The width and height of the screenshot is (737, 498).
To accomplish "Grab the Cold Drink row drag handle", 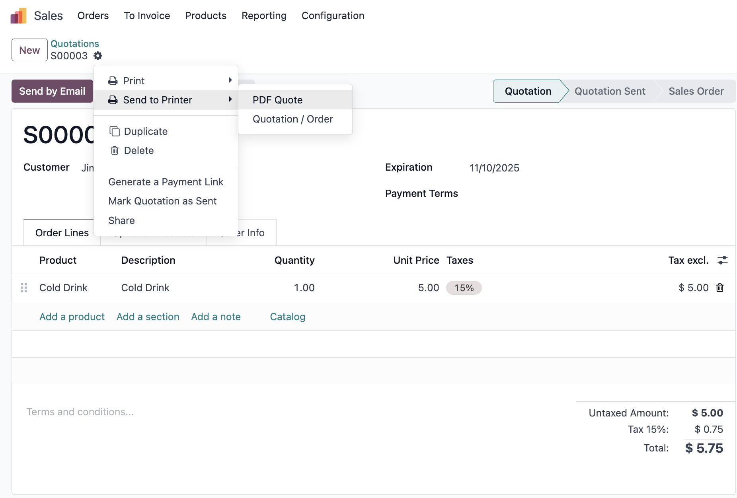I will click(24, 288).
